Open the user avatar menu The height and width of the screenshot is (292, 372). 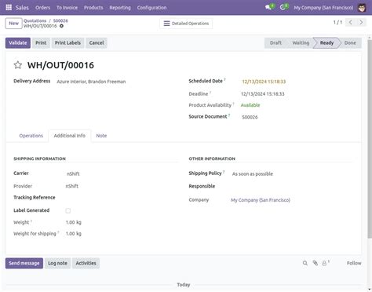tap(362, 8)
